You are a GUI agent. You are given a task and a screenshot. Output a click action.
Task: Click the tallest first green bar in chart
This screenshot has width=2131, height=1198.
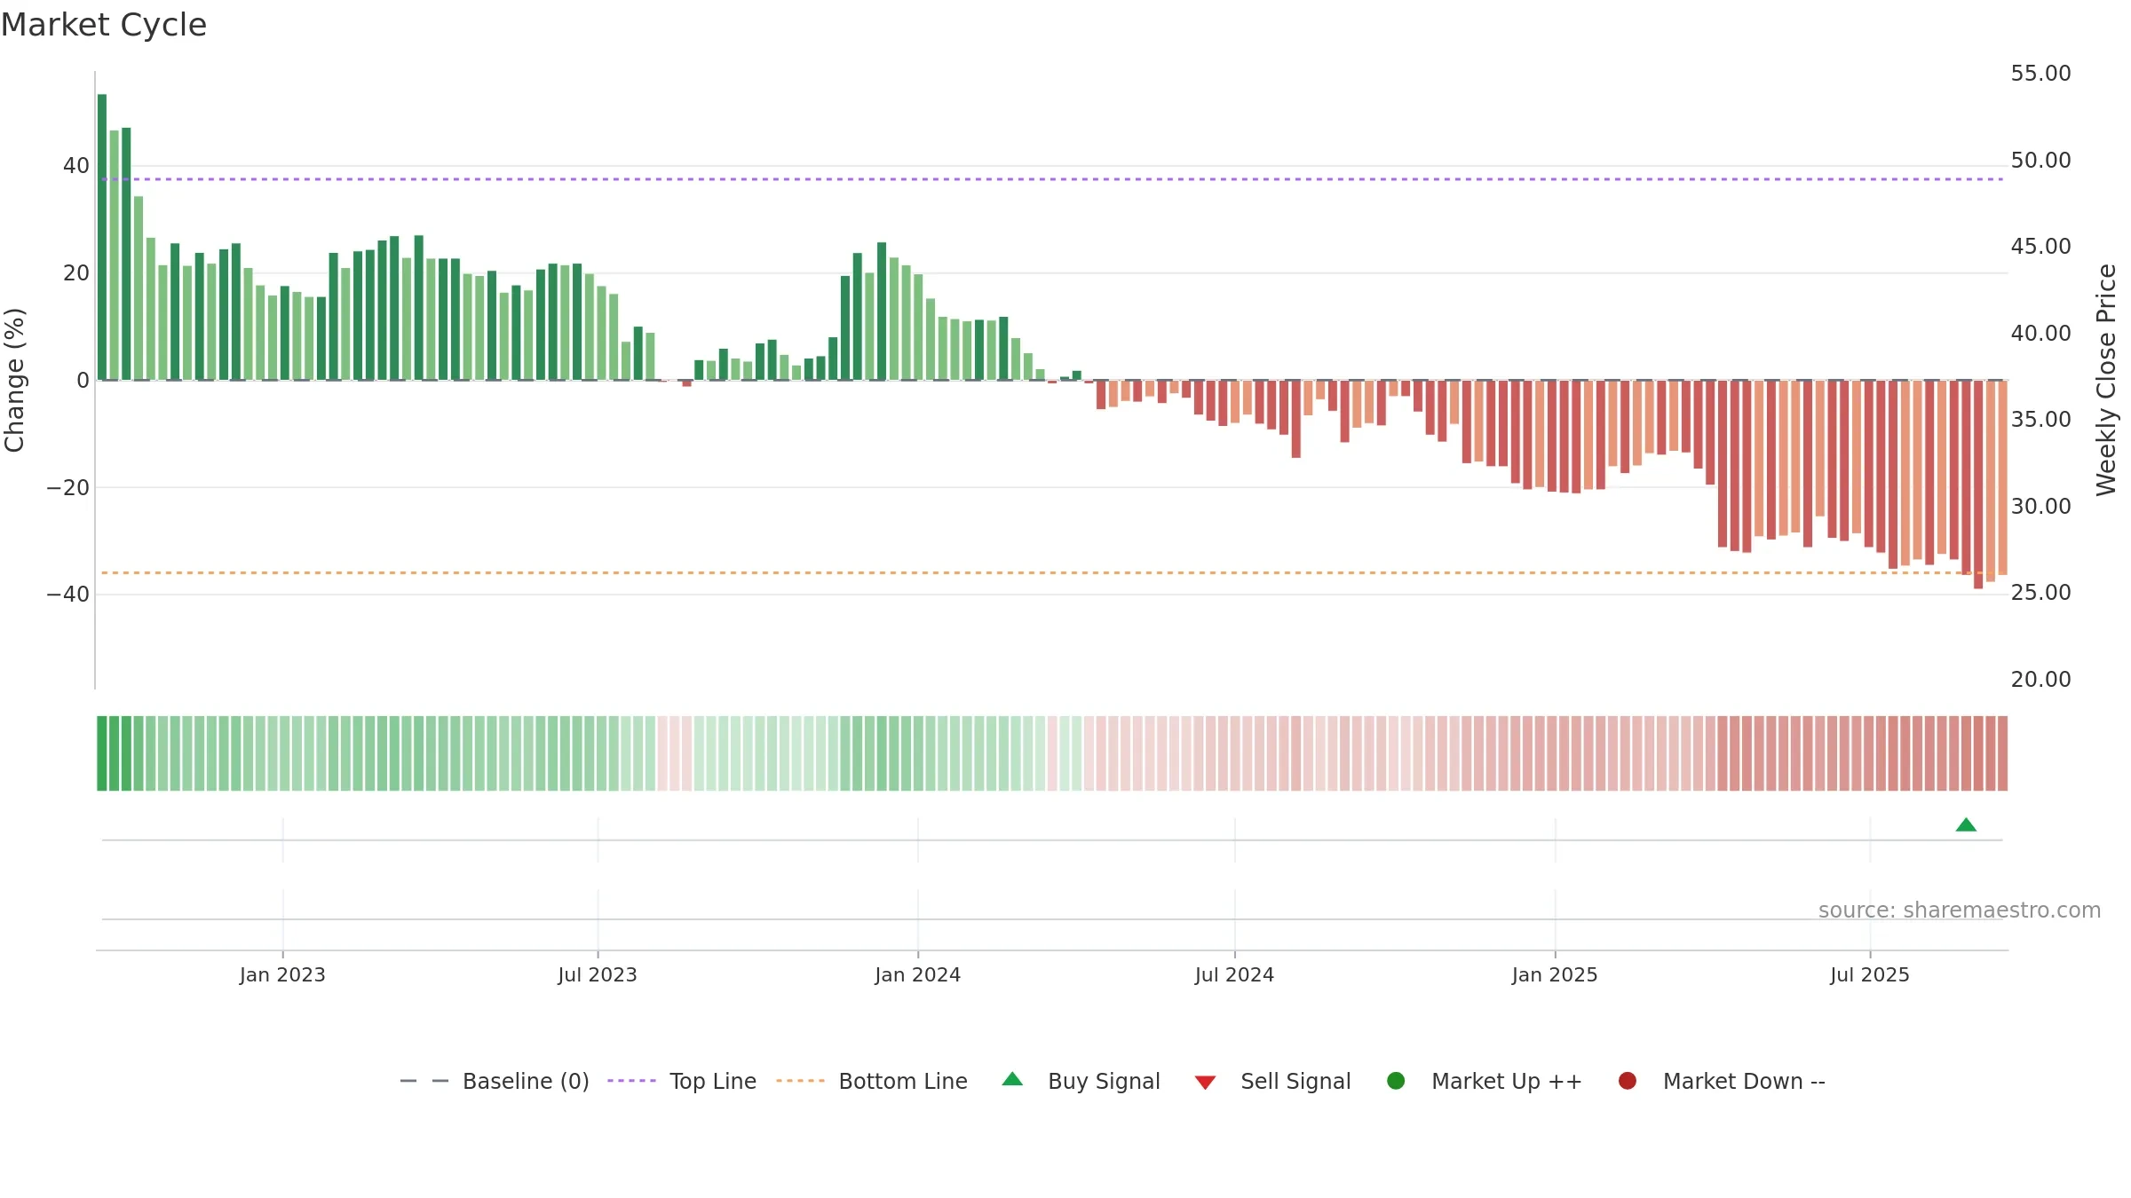[x=102, y=237]
